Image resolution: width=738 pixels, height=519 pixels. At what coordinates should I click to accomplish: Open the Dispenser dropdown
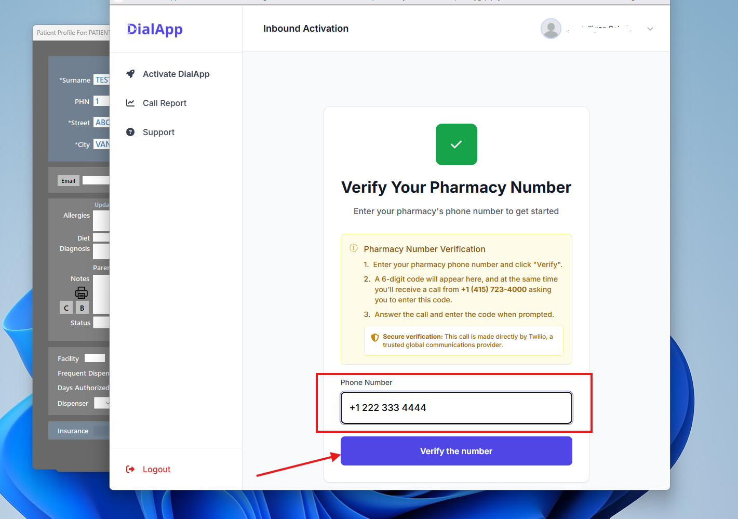103,403
